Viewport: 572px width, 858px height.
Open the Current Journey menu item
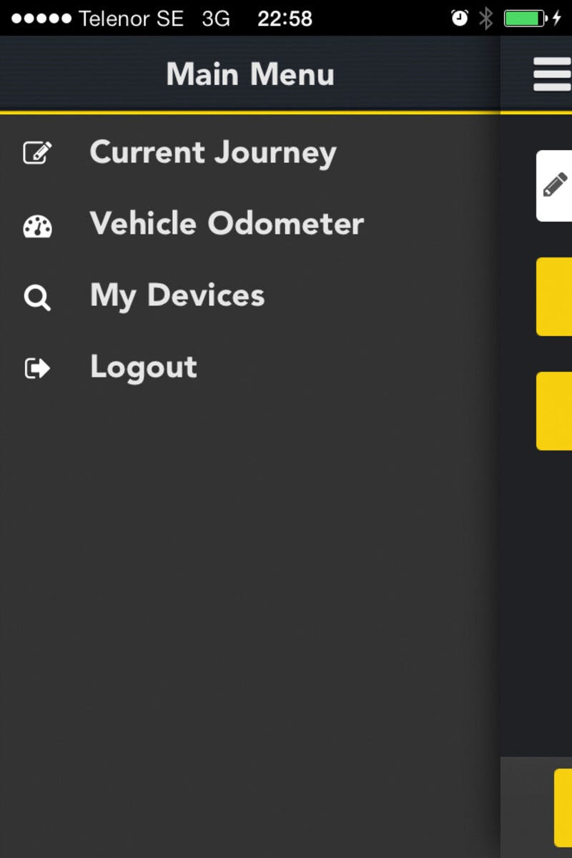(x=213, y=152)
